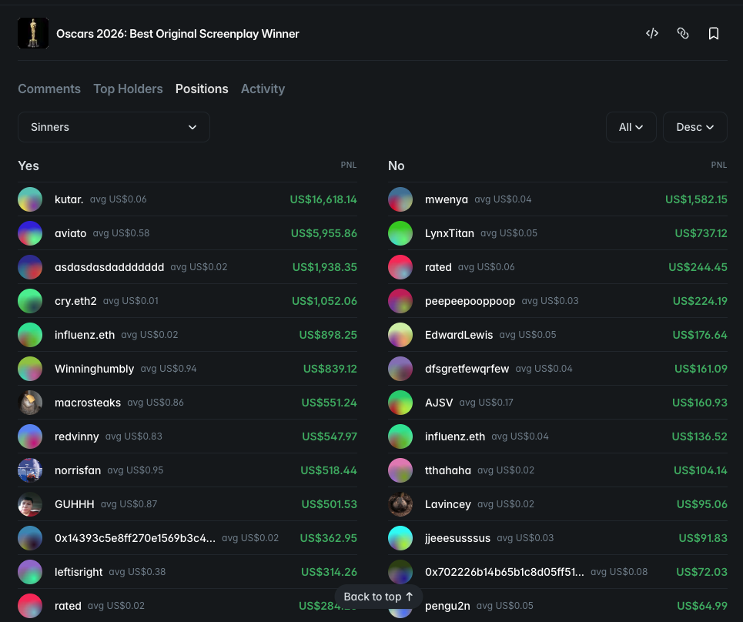Copy market link via chain icon

pos(683,33)
